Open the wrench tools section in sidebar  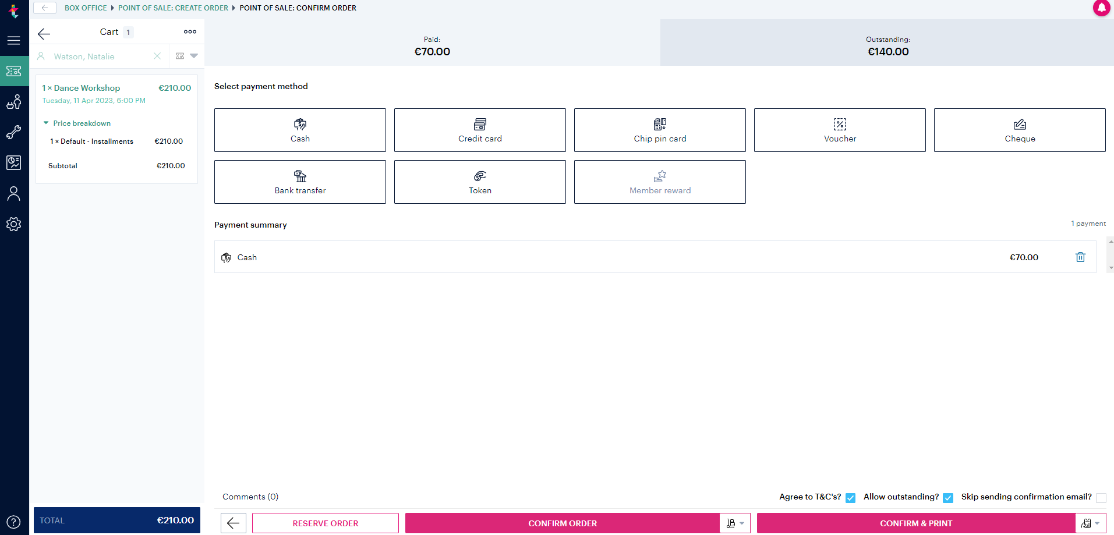tap(14, 132)
